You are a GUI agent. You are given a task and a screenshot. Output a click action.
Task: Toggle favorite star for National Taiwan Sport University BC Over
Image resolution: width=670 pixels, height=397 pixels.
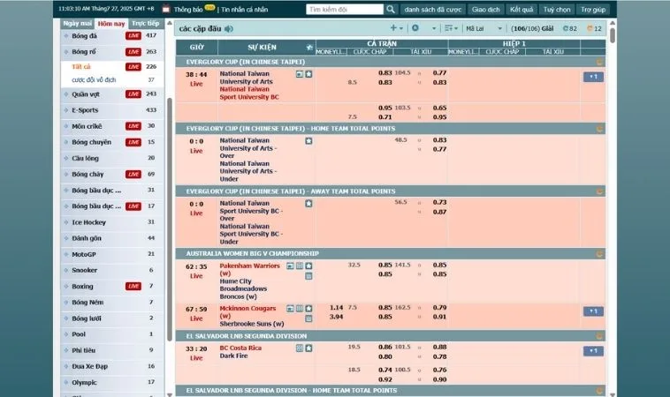point(308,204)
